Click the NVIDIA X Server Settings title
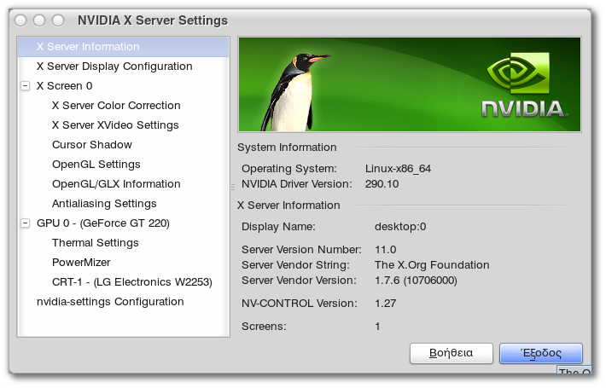This screenshot has width=606, height=388. [x=153, y=20]
